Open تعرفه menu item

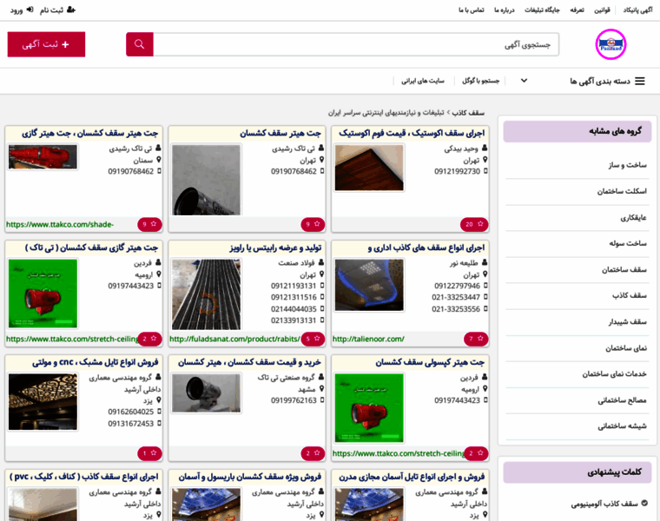577,10
